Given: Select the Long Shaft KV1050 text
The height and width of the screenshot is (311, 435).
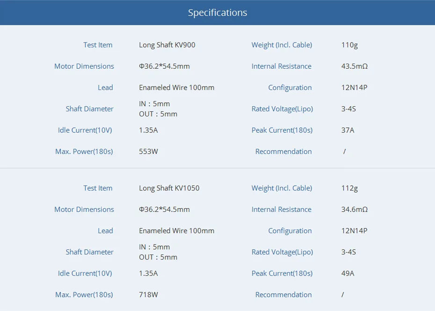Looking at the screenshot, I should click(169, 188).
